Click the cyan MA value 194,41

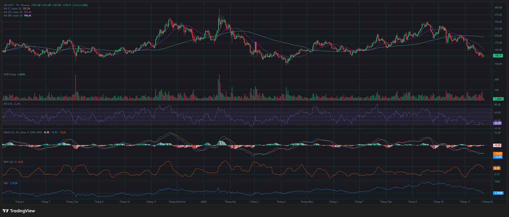[x=27, y=16]
